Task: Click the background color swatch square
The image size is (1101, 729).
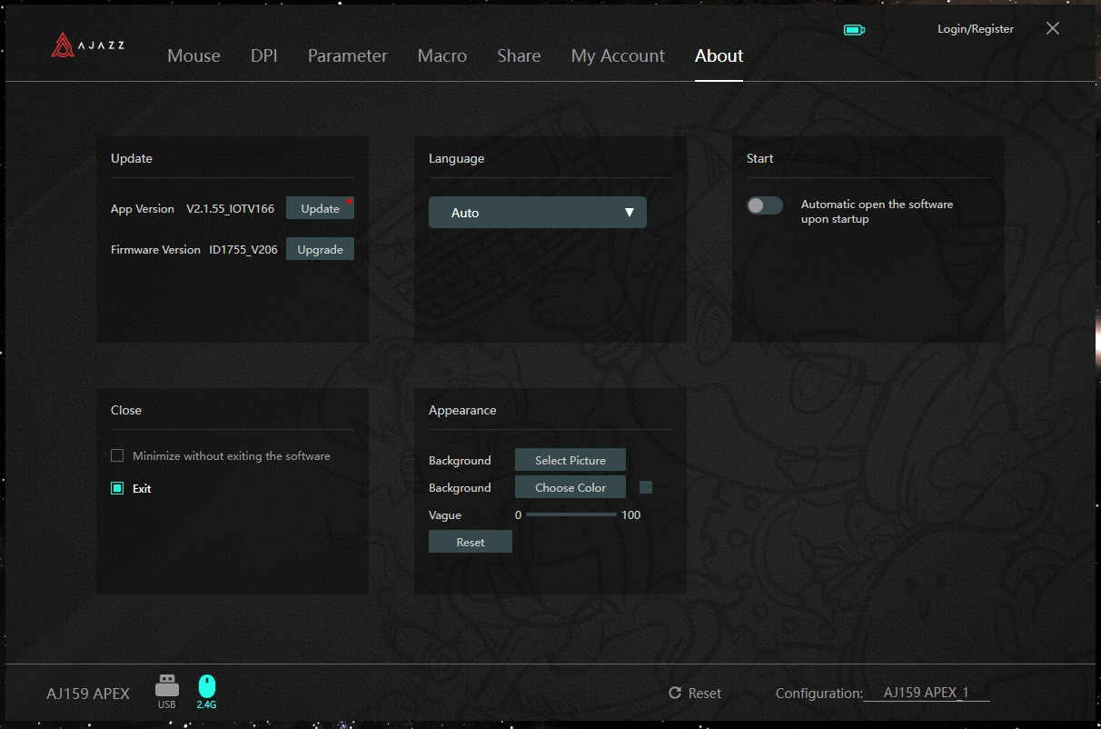Action: [646, 487]
